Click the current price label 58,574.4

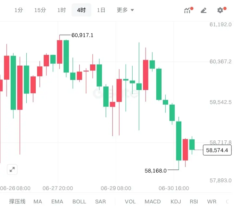tap(217, 150)
